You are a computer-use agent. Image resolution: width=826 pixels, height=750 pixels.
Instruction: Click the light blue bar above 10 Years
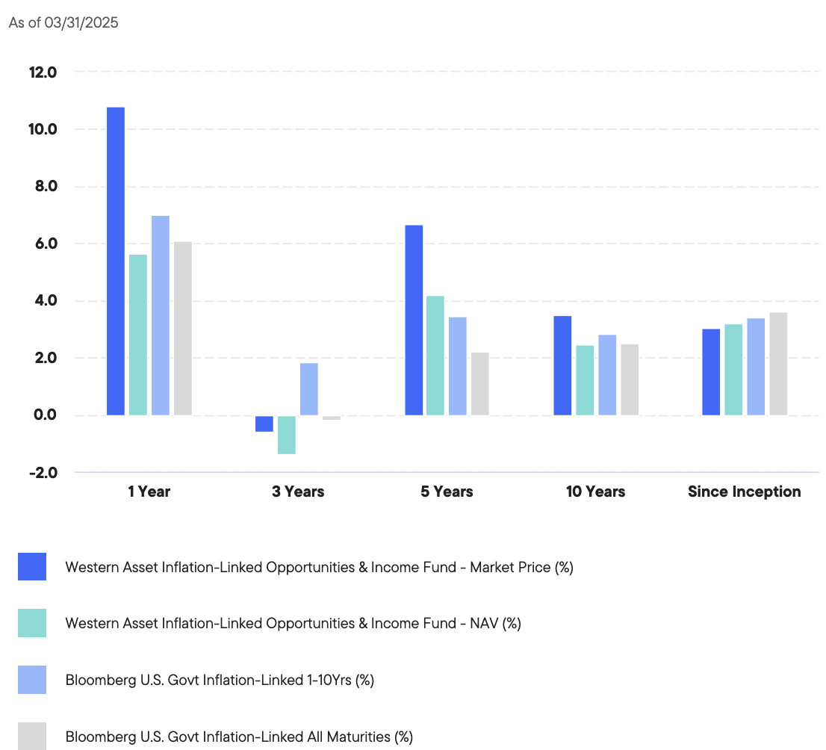point(606,374)
